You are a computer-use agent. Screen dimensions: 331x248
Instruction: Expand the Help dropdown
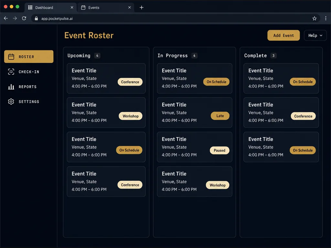[315, 35]
